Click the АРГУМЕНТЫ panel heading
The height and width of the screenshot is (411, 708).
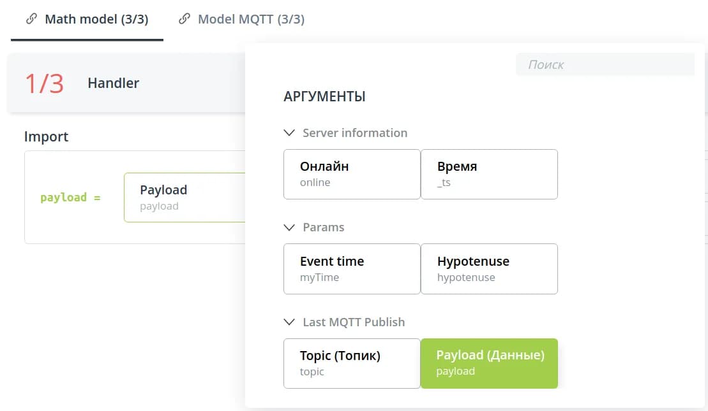tap(324, 97)
